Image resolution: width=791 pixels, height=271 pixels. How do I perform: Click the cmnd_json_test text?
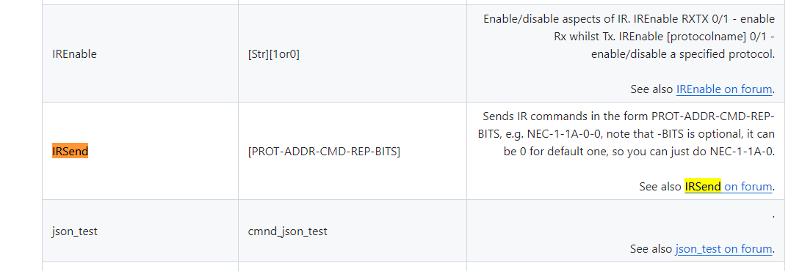click(288, 231)
